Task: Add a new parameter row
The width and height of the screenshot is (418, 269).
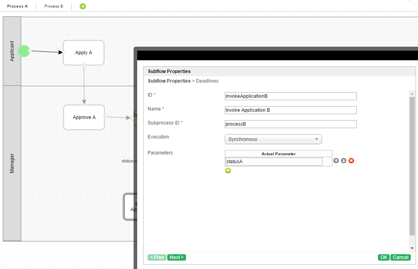Action: (x=228, y=171)
